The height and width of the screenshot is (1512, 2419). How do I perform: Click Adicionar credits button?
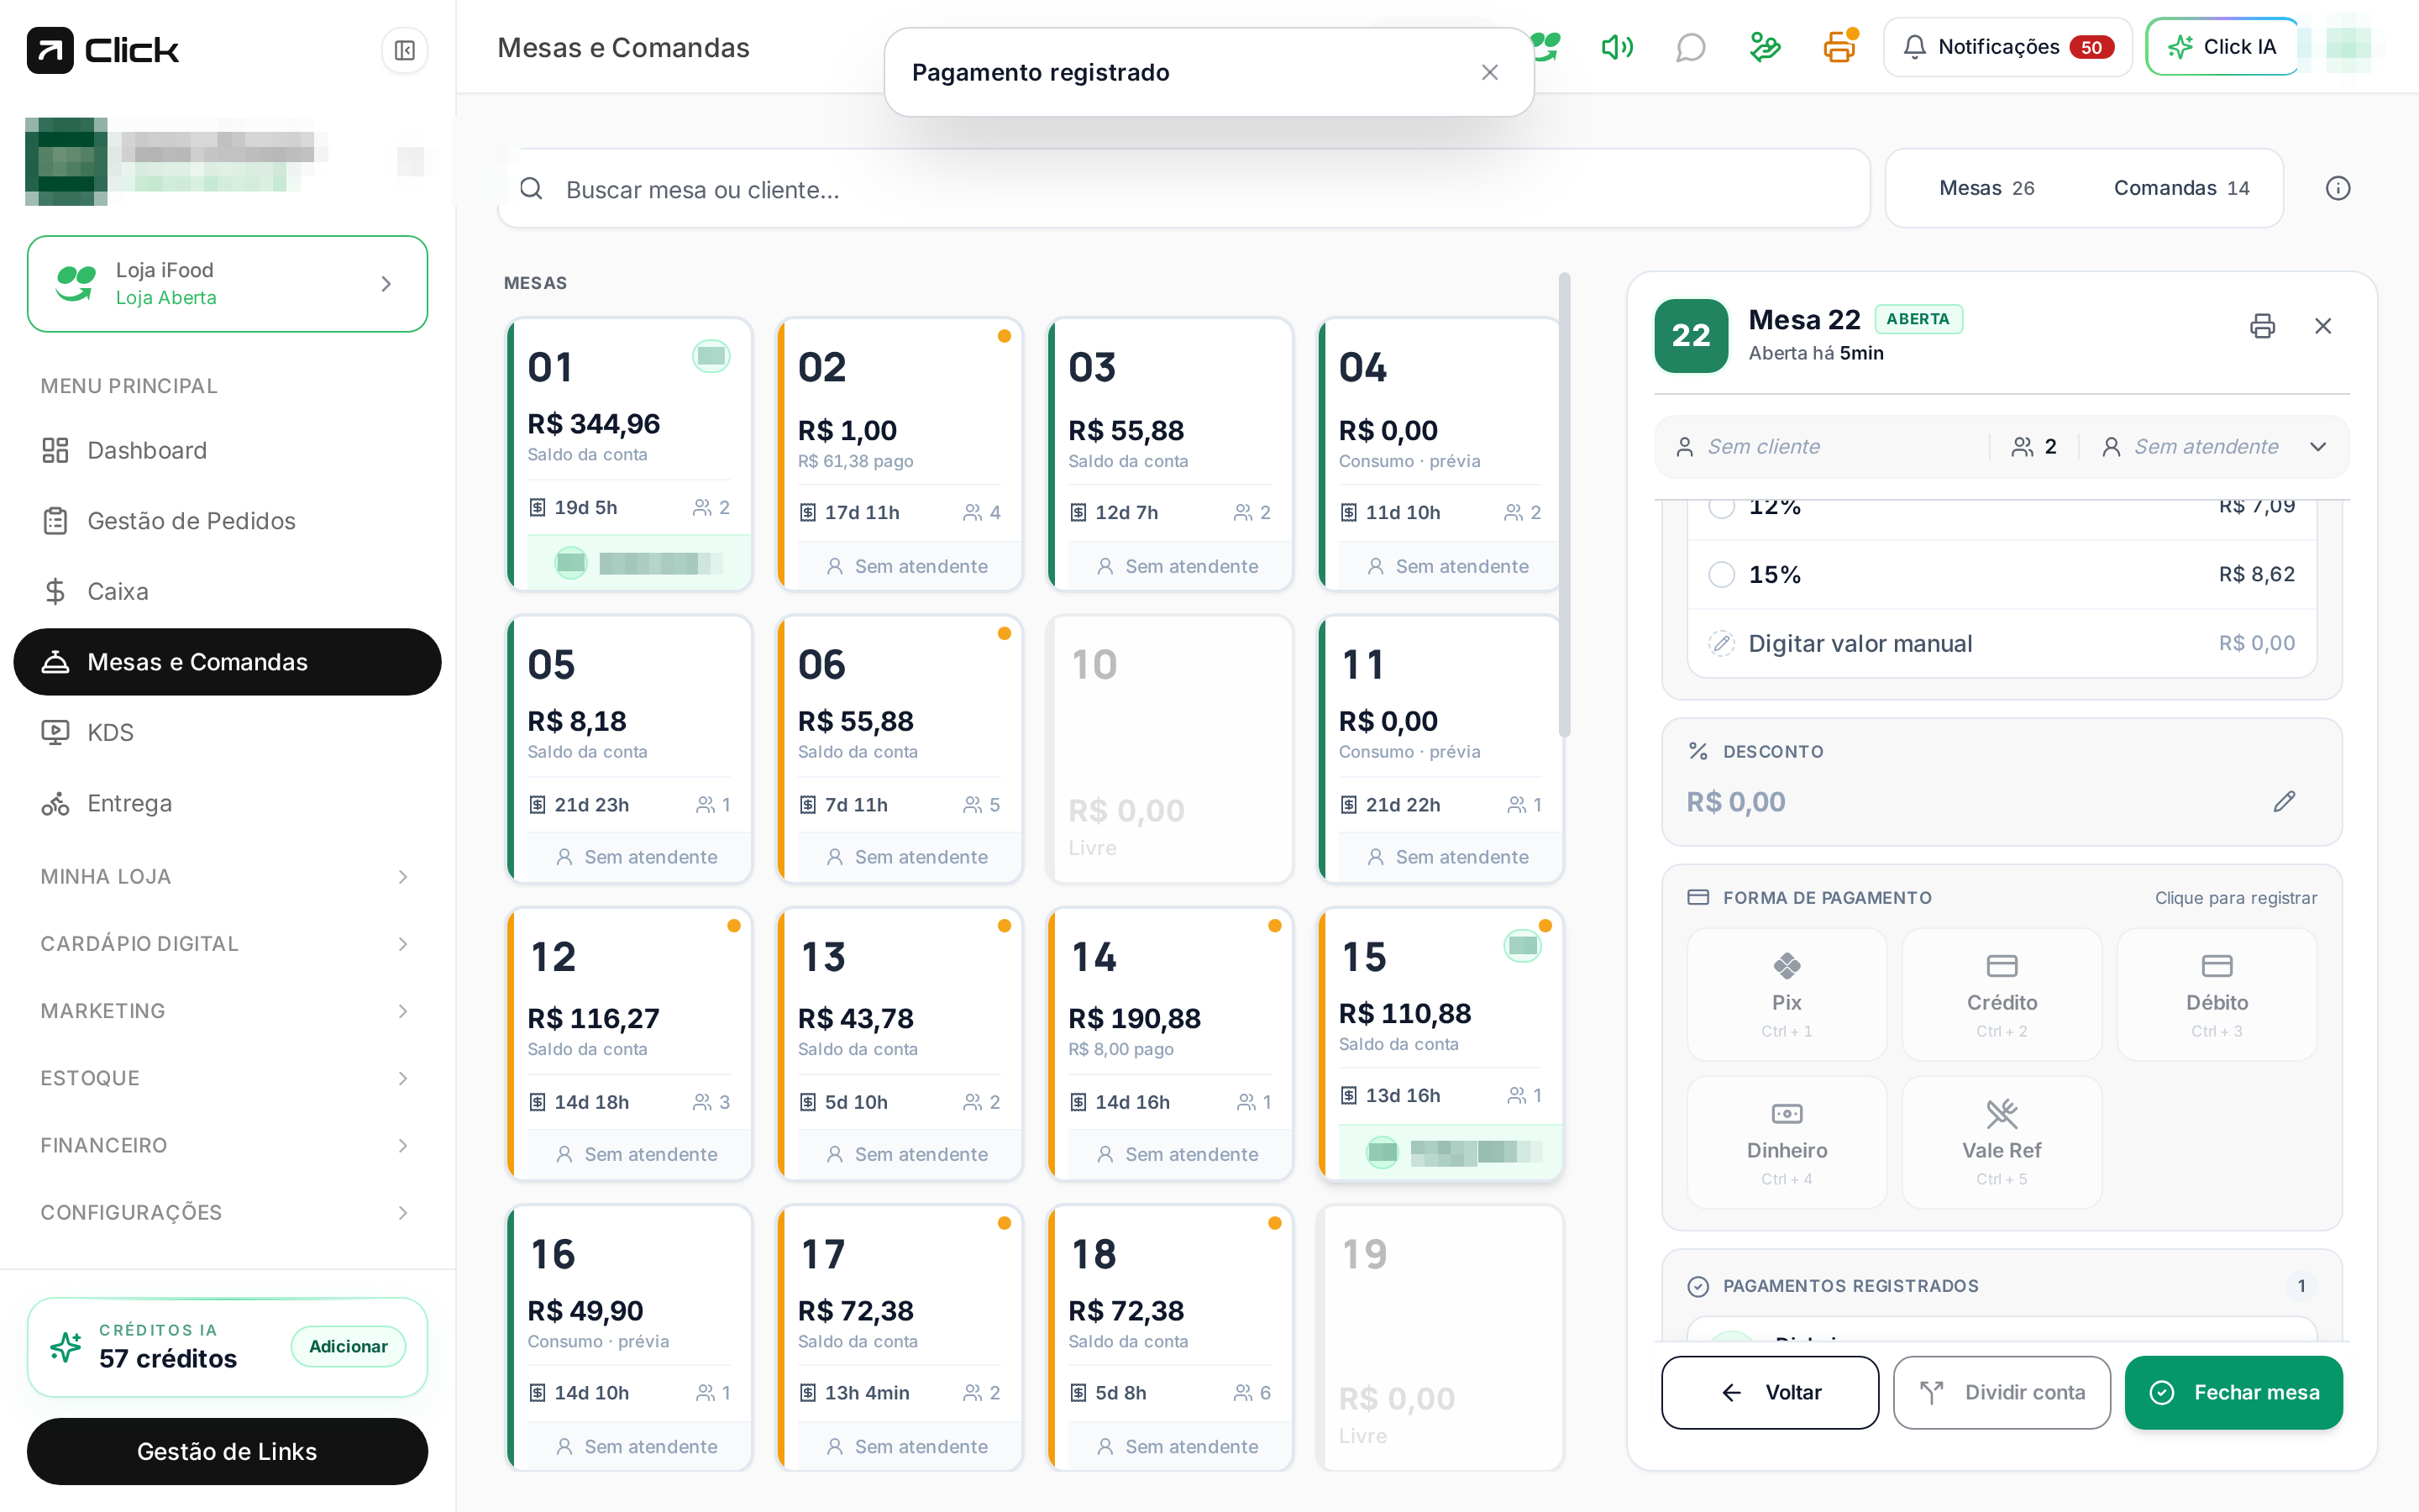click(348, 1346)
